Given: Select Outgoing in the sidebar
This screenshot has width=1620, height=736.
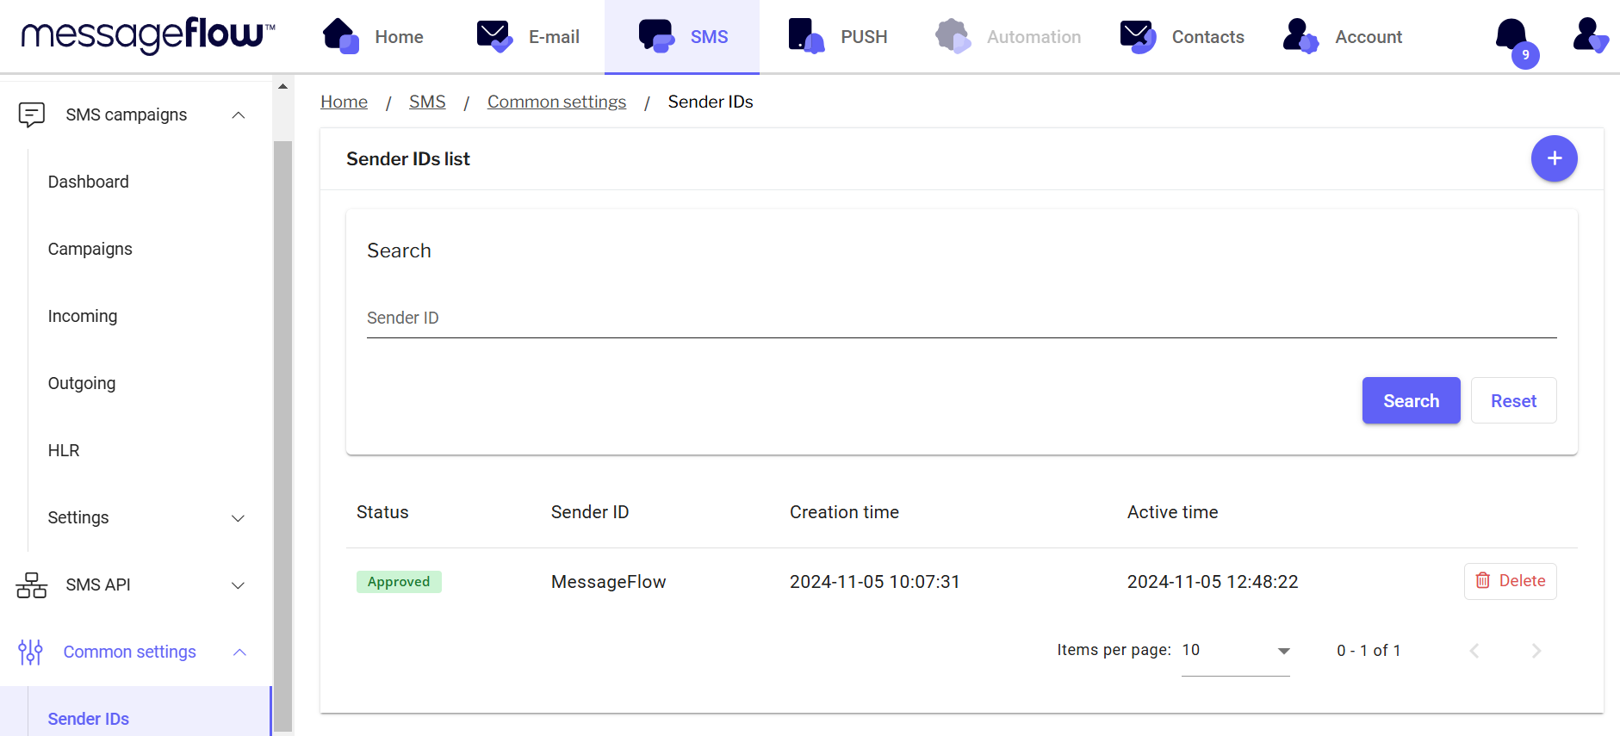Looking at the screenshot, I should point(82,384).
